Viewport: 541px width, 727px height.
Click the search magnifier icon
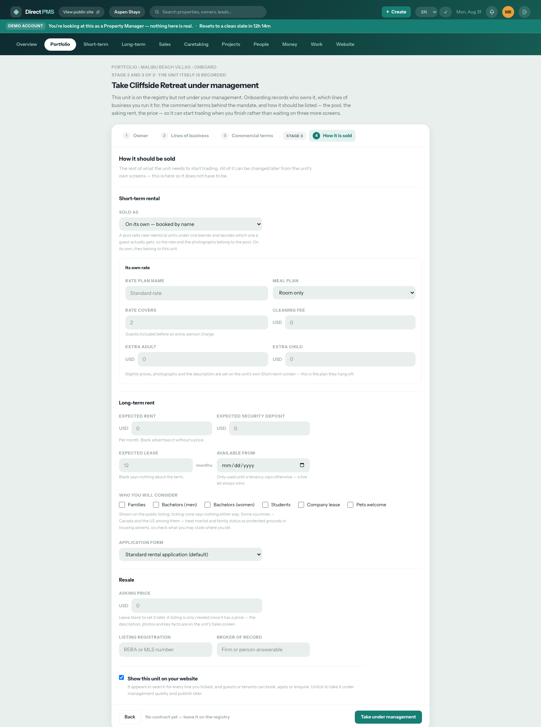coord(157,12)
